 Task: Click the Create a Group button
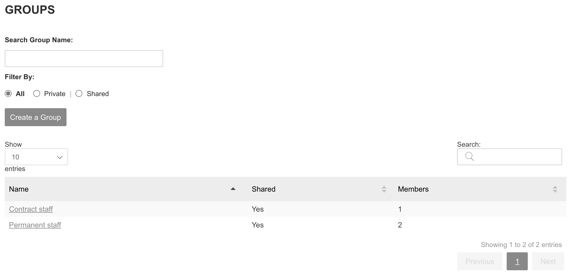[x=36, y=117]
